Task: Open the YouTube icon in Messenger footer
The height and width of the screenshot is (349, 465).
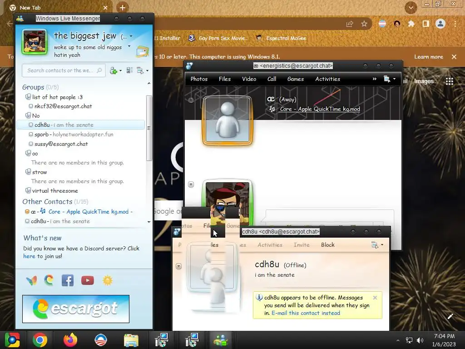Action: (88, 280)
